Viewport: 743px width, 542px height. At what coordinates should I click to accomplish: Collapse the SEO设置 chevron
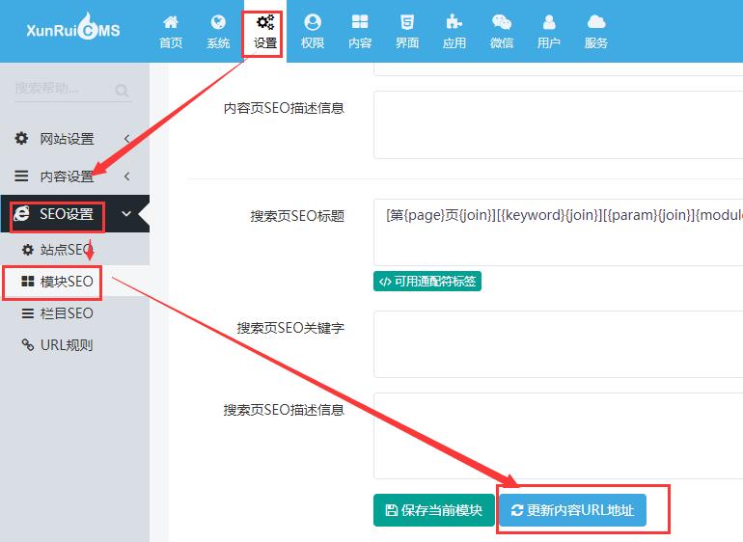pyautogui.click(x=126, y=214)
